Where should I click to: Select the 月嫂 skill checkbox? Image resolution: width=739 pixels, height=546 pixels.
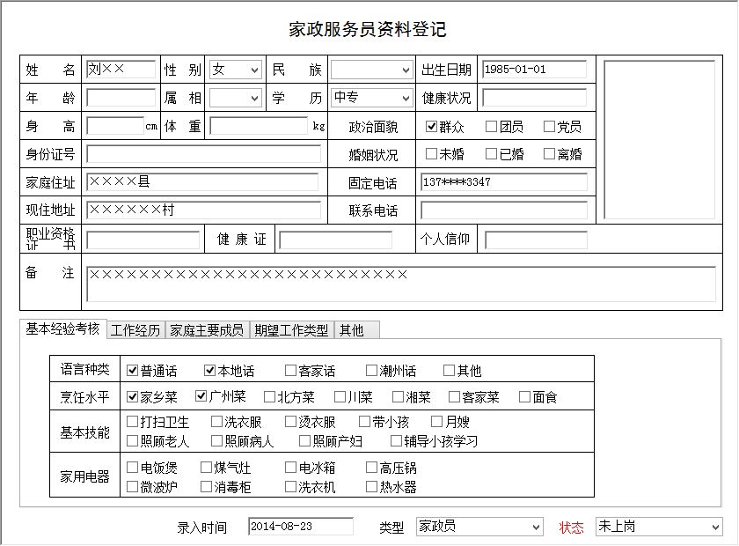(437, 423)
